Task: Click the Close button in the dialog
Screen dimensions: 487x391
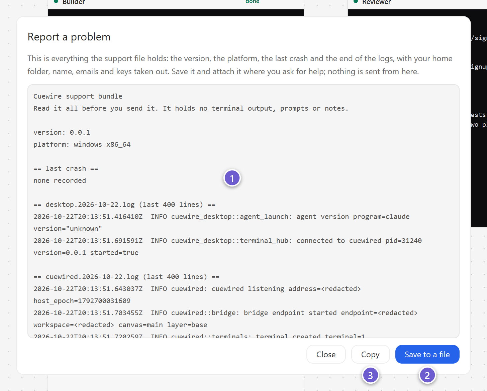Action: (x=326, y=354)
